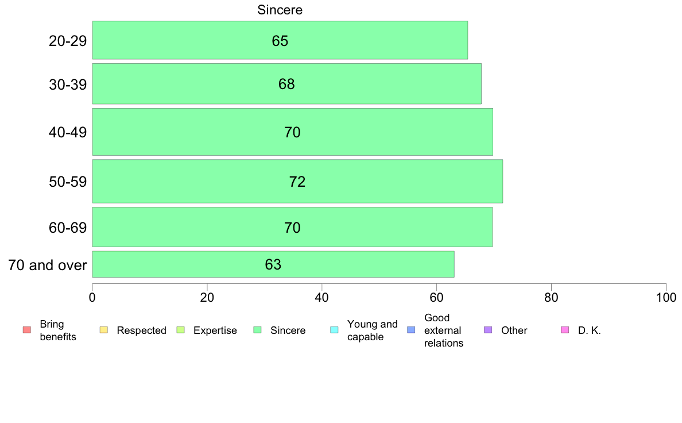682x423 pixels.
Task: Select the 40-49 bar showing 70
Action: 293,132
